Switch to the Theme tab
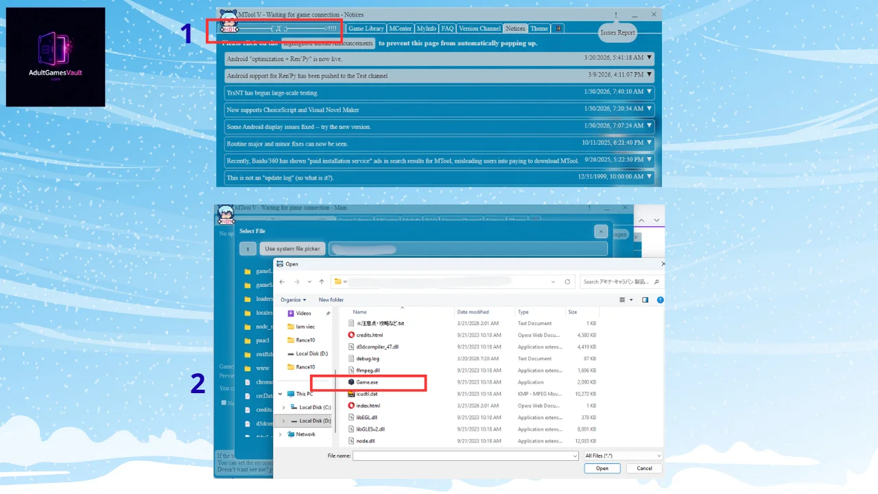878x494 pixels. [x=539, y=29]
